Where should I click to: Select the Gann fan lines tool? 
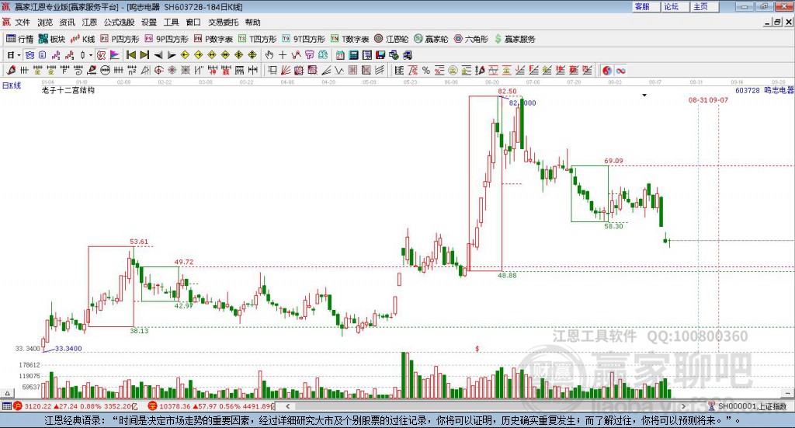click(286, 71)
